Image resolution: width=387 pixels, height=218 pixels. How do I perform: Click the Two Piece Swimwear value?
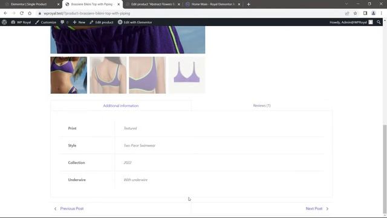[x=140, y=145]
